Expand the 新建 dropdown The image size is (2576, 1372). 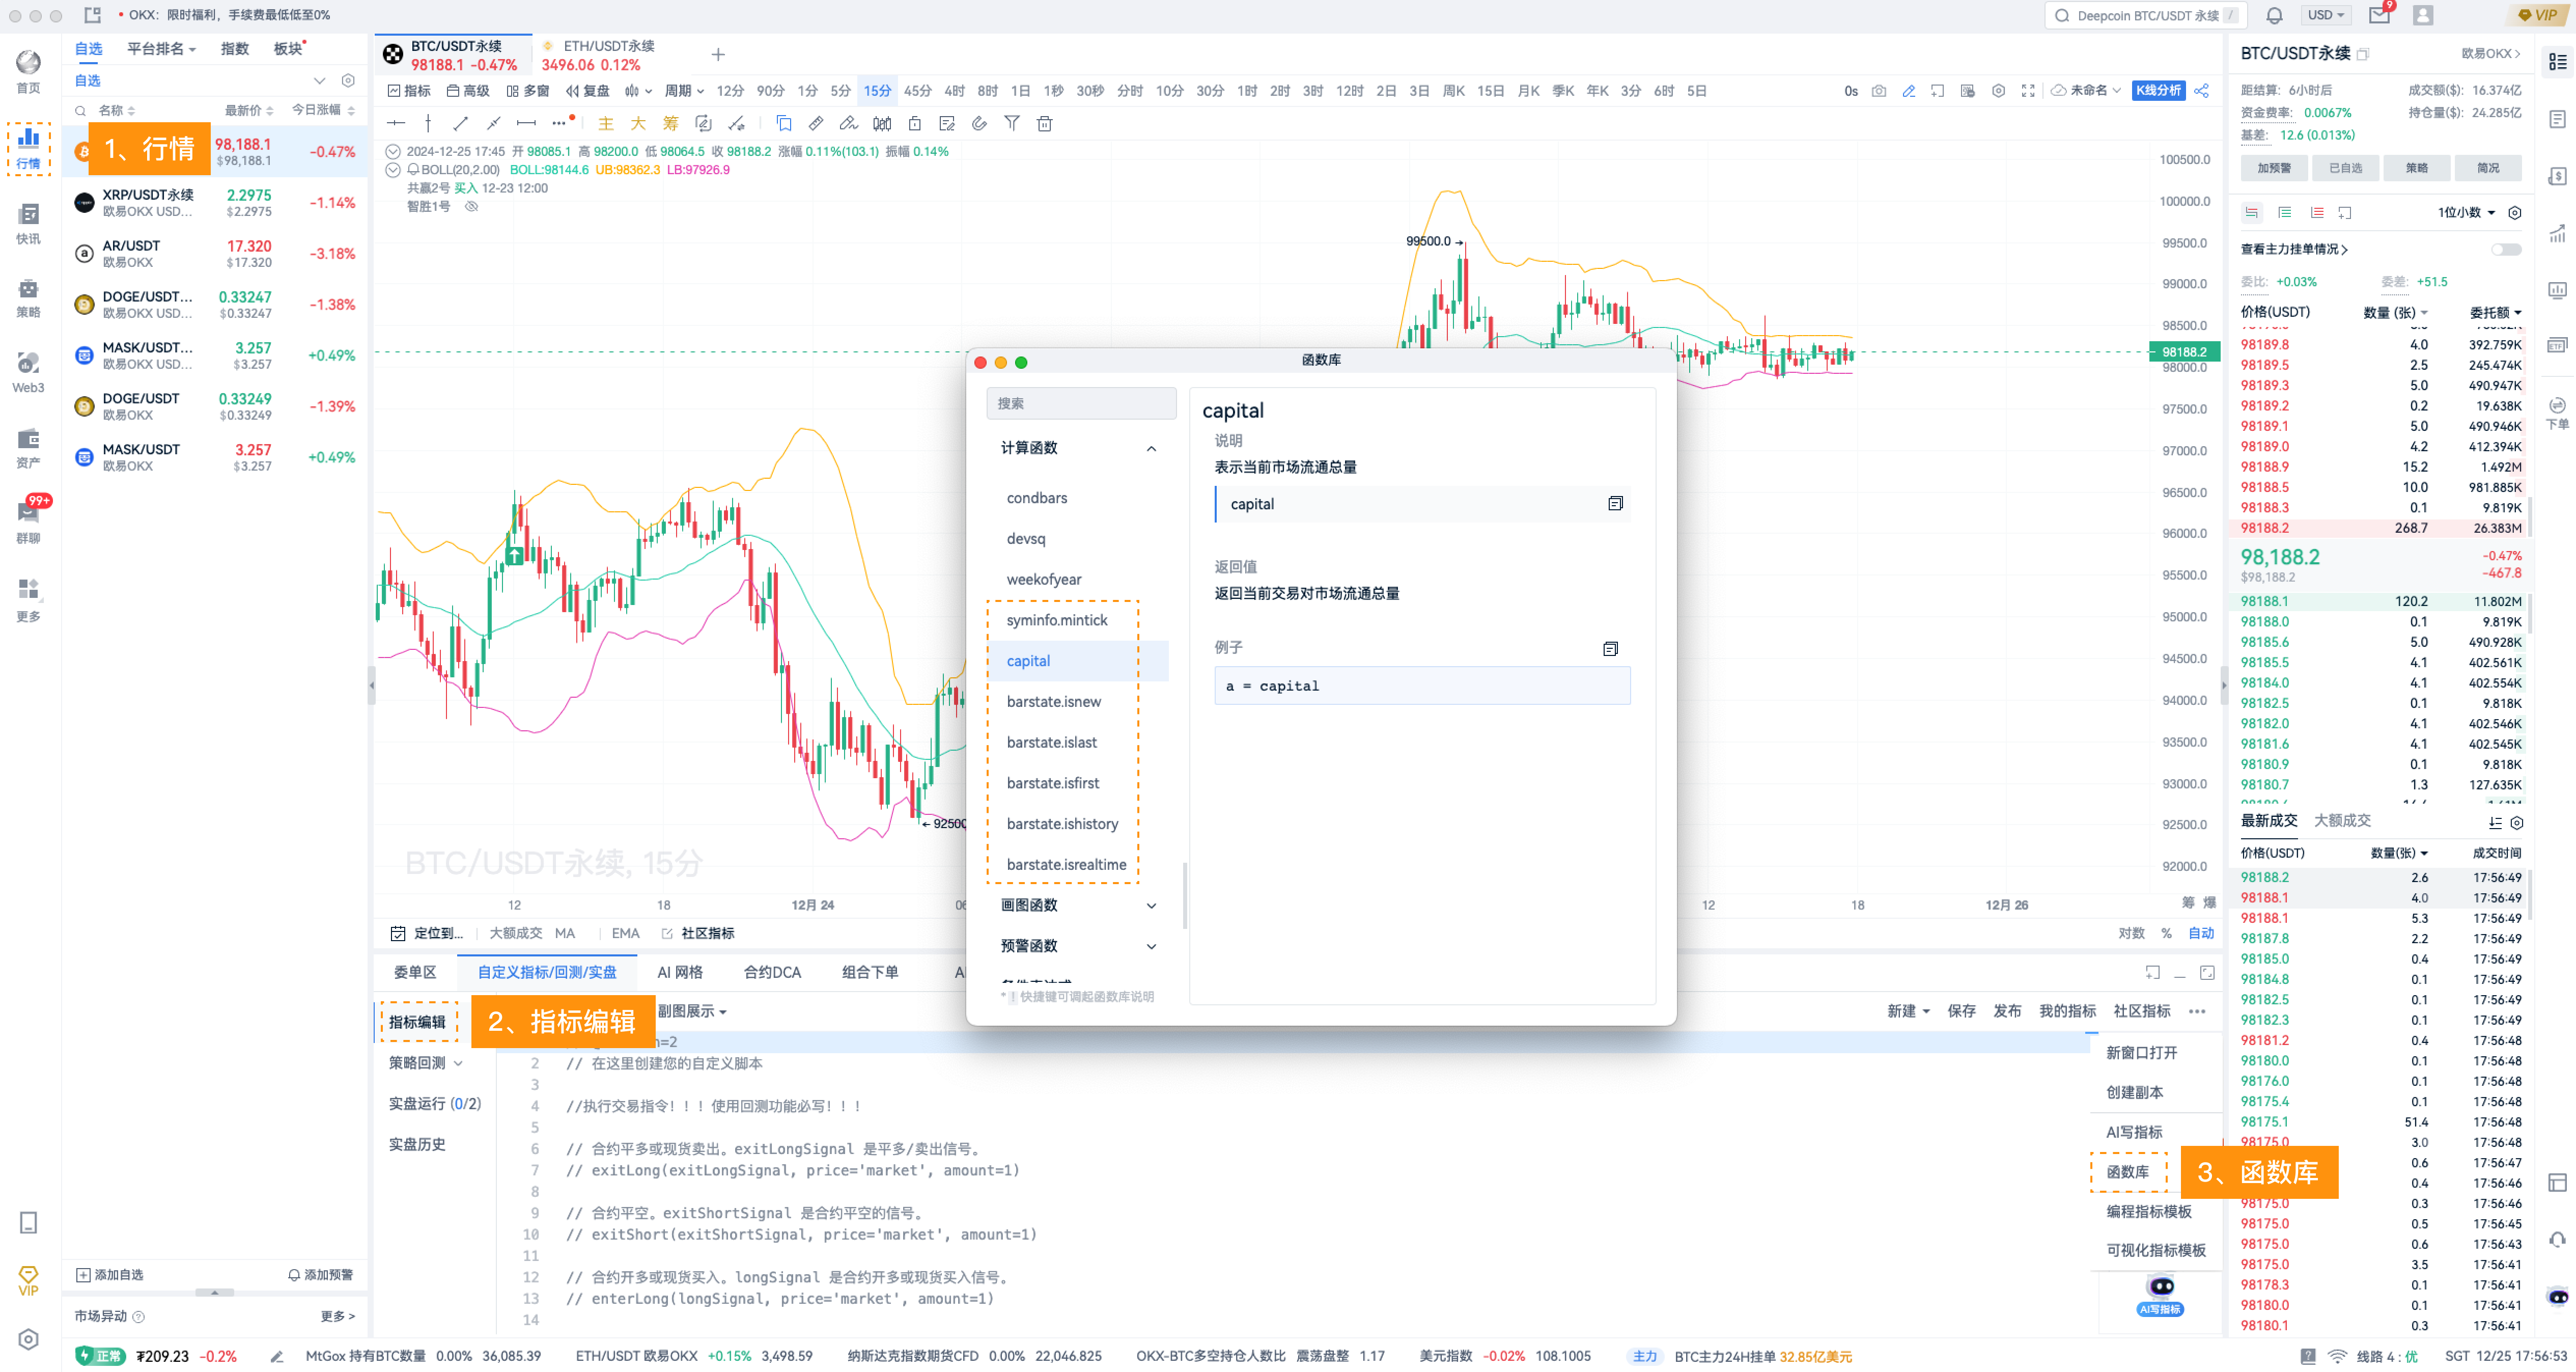tap(1908, 1011)
